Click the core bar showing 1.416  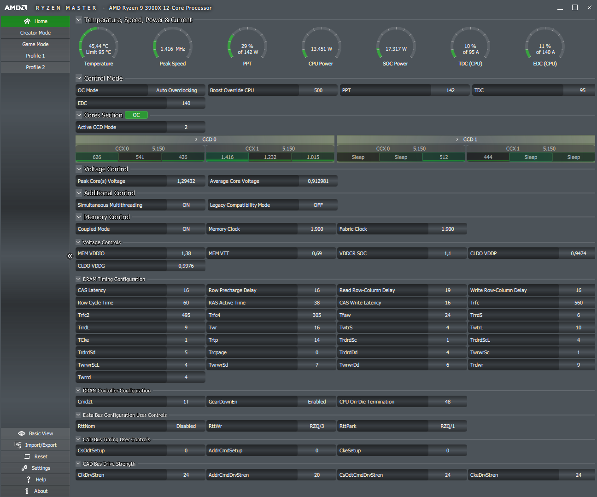pyautogui.click(x=227, y=157)
